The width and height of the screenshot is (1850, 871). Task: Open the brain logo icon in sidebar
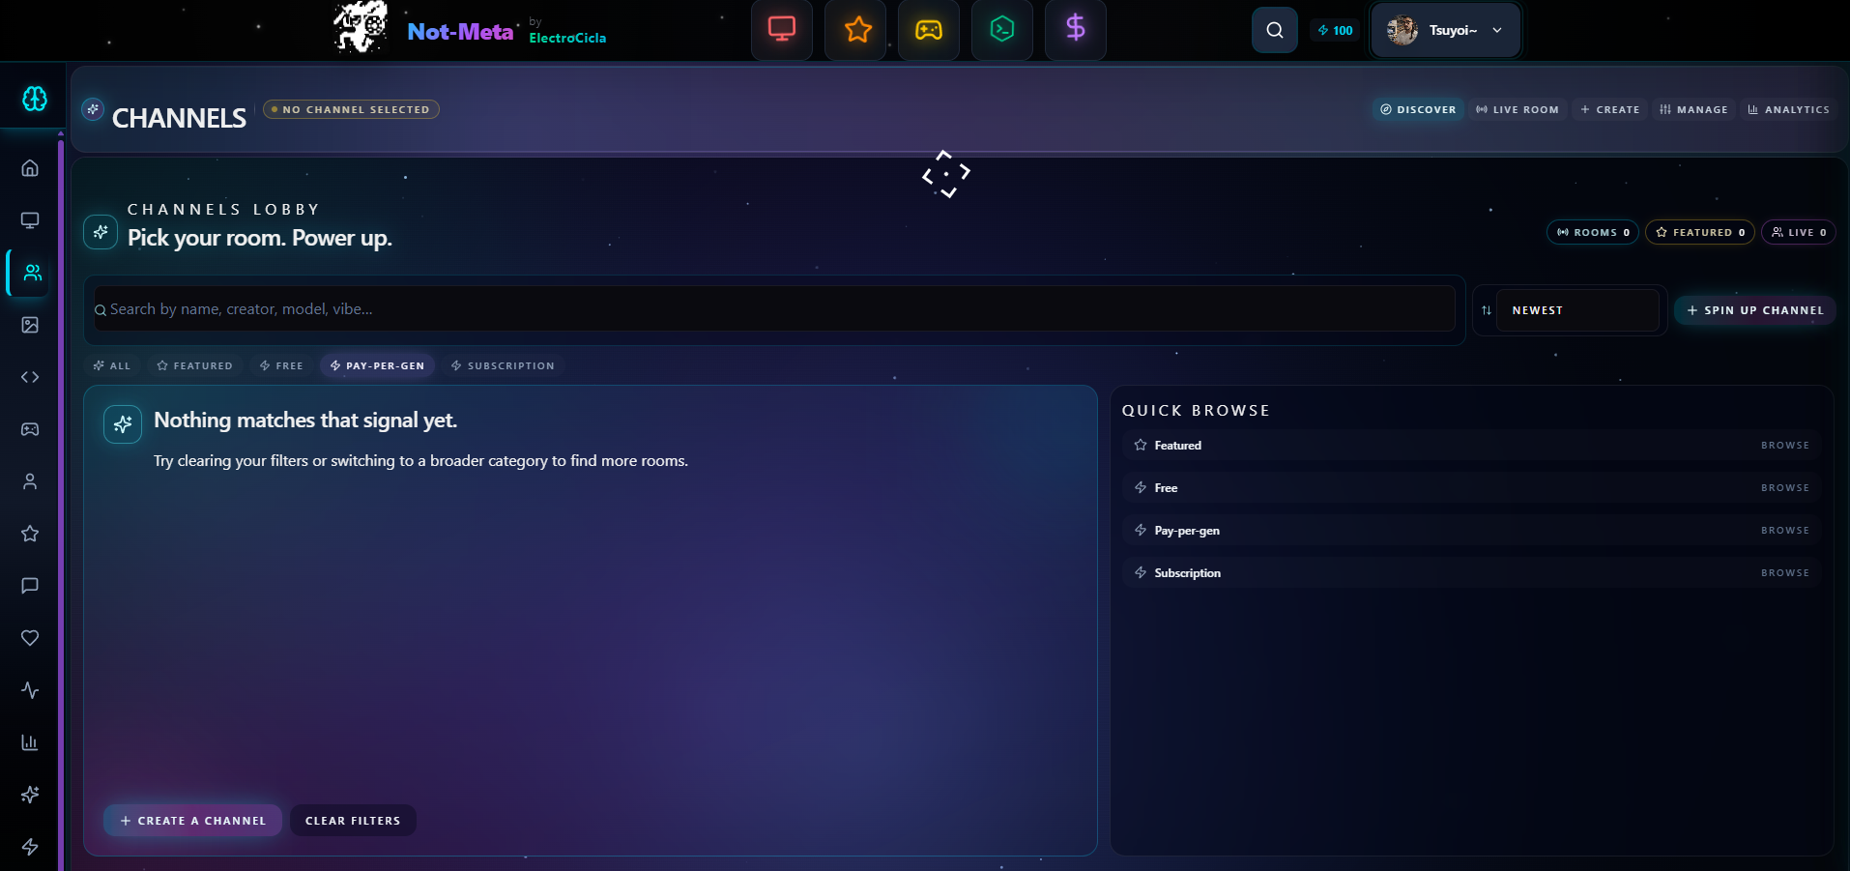[x=34, y=99]
